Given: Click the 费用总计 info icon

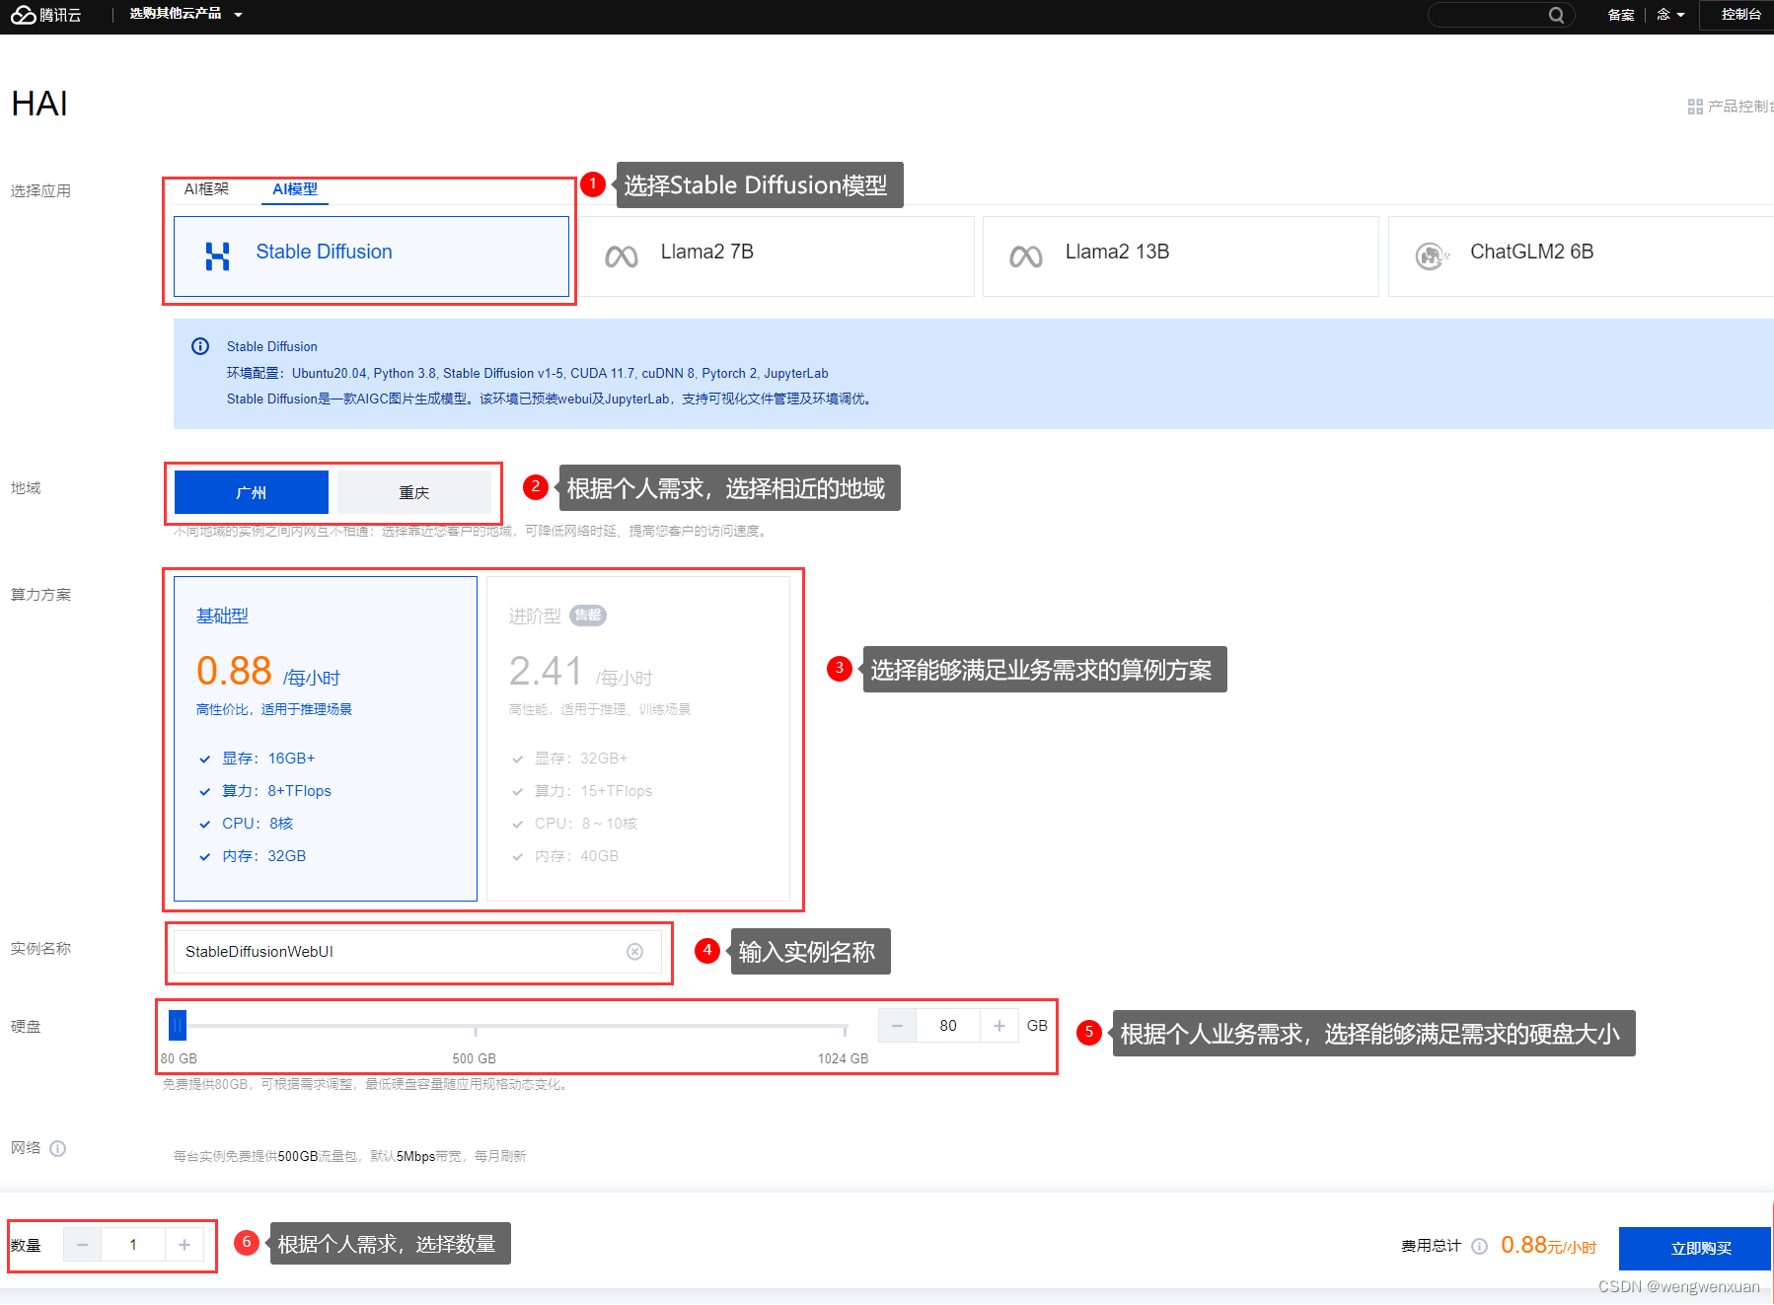Looking at the screenshot, I should [x=1479, y=1246].
